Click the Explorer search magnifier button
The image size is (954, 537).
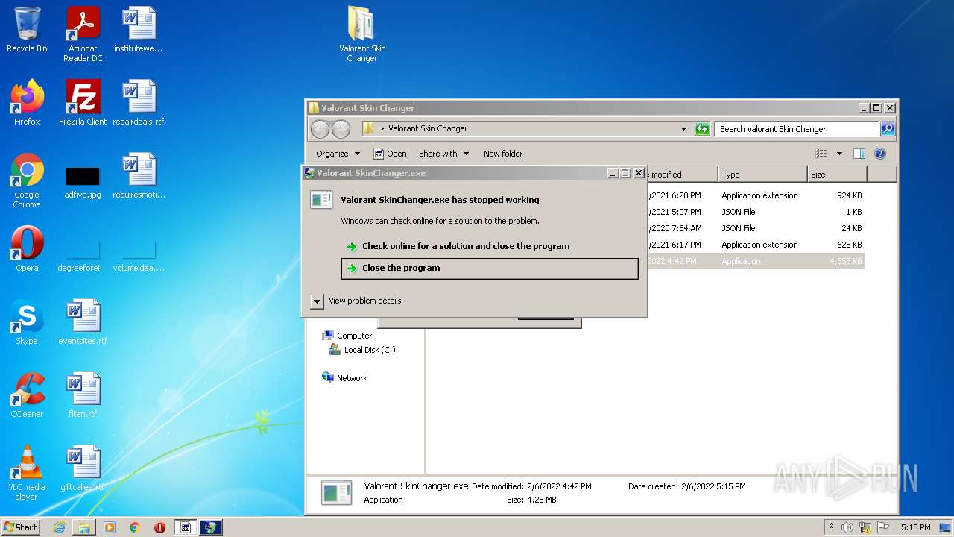(887, 129)
